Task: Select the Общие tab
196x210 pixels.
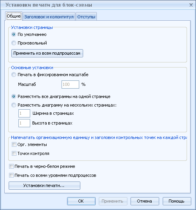Action: tap(14, 16)
